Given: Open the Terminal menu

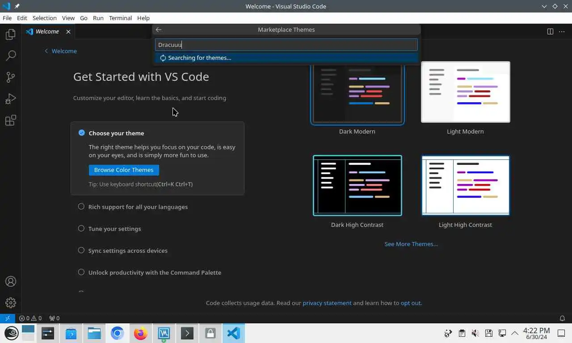Looking at the screenshot, I should [x=120, y=18].
